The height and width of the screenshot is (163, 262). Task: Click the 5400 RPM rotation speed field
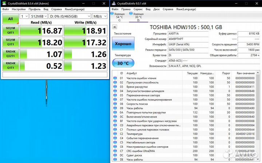[x=249, y=44]
